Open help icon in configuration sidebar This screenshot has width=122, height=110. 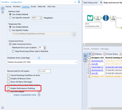3,12
